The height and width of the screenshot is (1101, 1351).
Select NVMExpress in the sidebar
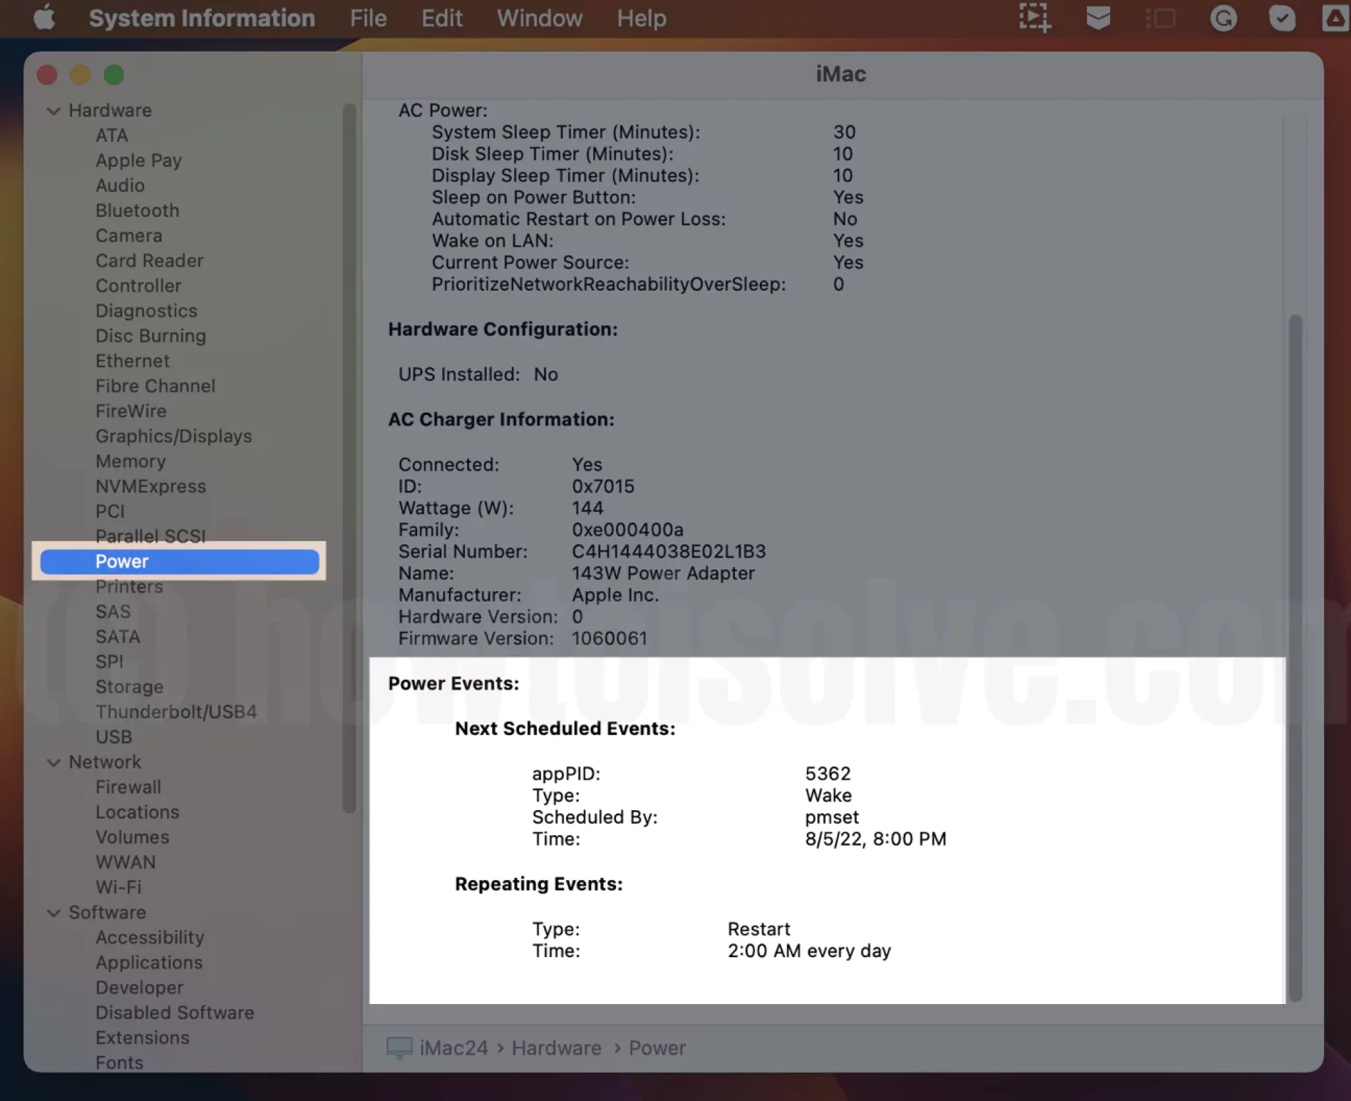pos(150,486)
